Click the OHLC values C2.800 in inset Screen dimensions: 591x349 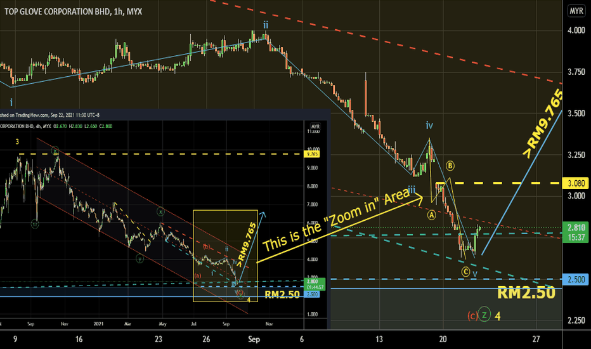click(x=105, y=126)
